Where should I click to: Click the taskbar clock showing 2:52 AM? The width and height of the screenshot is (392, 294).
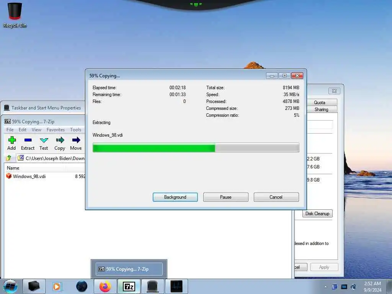[x=372, y=287]
